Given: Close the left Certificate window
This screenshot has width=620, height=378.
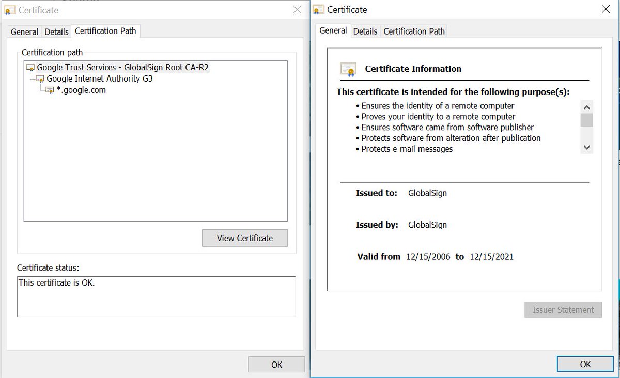Looking at the screenshot, I should tap(297, 9).
